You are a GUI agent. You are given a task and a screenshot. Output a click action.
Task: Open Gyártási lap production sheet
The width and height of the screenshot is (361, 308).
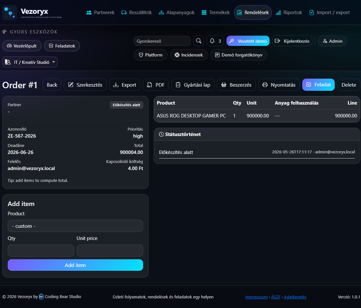coord(193,85)
